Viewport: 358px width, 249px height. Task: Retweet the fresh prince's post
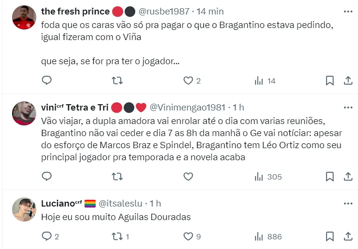pyautogui.click(x=117, y=81)
